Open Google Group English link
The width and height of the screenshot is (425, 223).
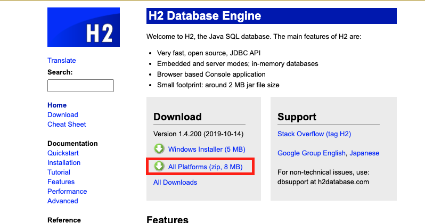tap(312, 153)
